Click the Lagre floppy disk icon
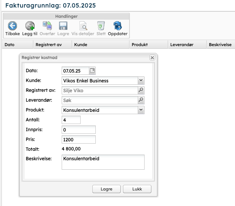Screen dimensions: 235x206 tap(63, 26)
